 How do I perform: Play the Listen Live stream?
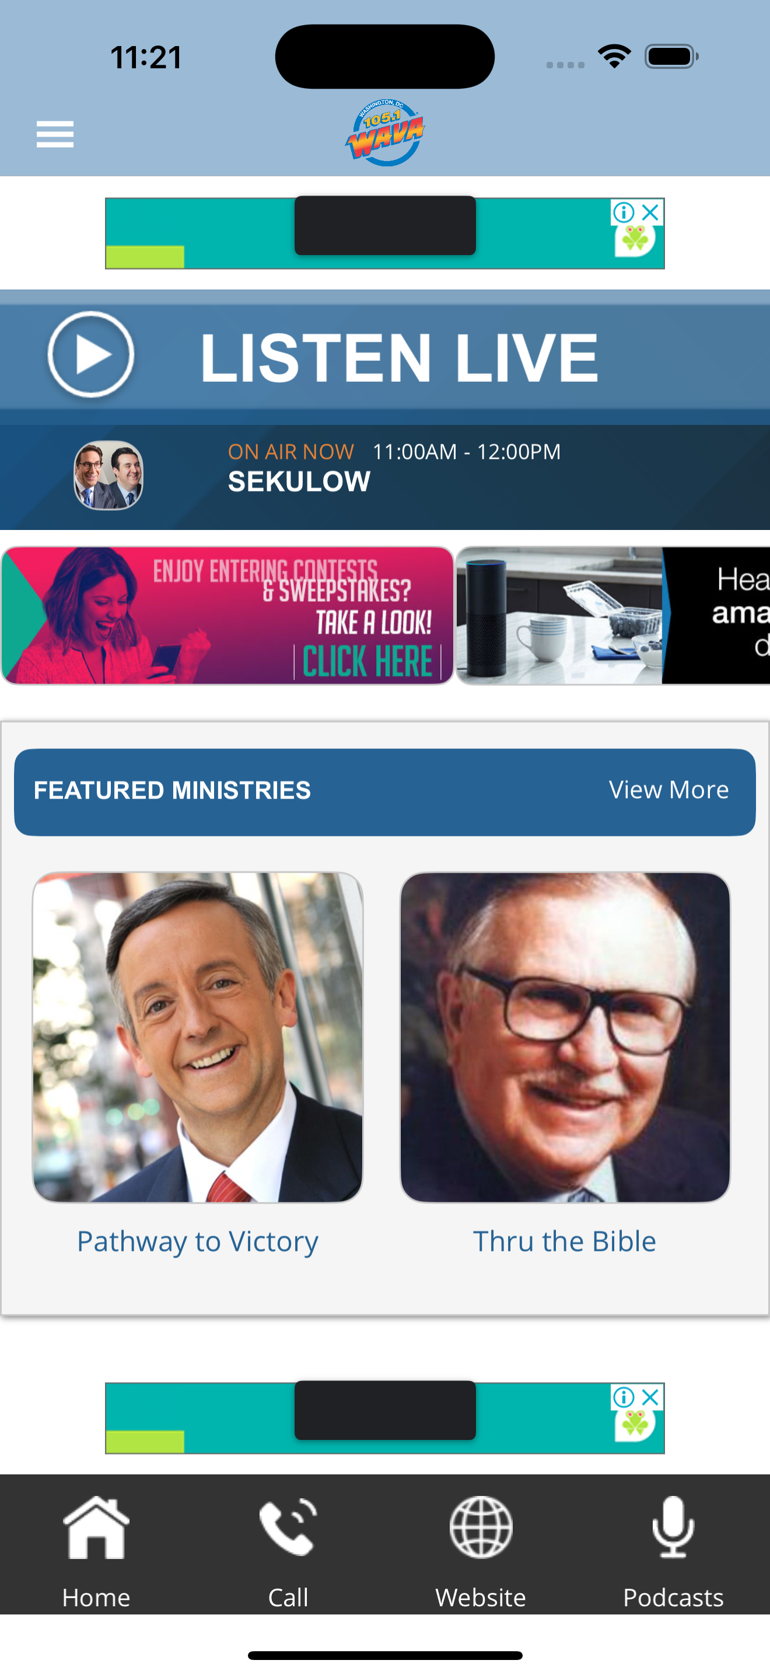(91, 355)
